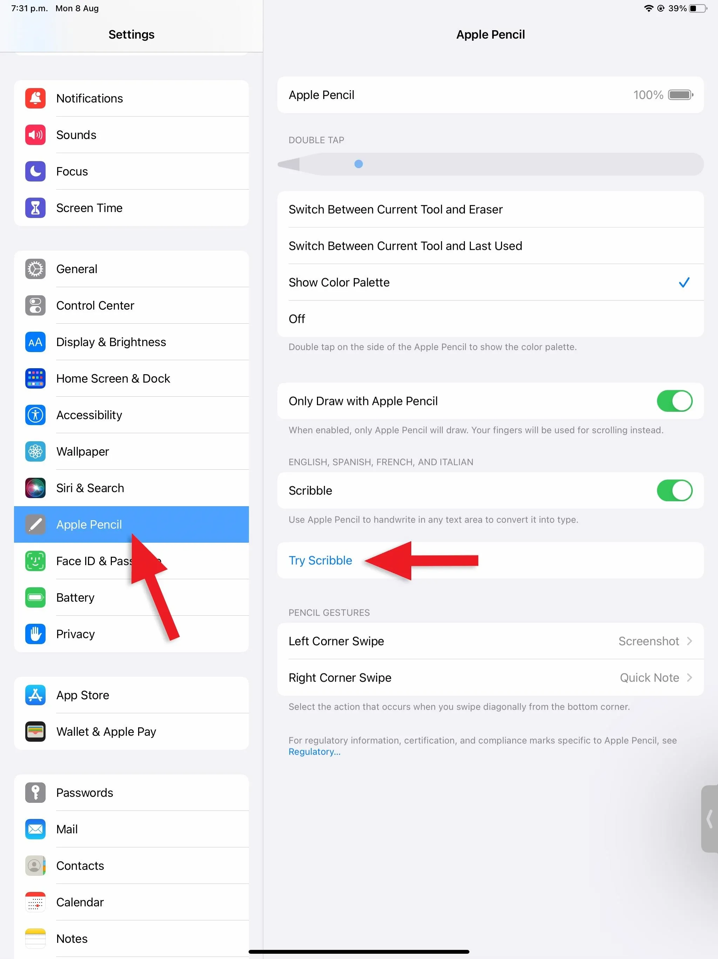Open Regulatory compliance information
The image size is (718, 959).
314,752
